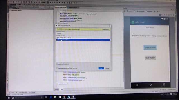Viewport: 179px width, 100px height.
Task: Click the Cut scissors toolbar icon
Action: coord(22,2)
